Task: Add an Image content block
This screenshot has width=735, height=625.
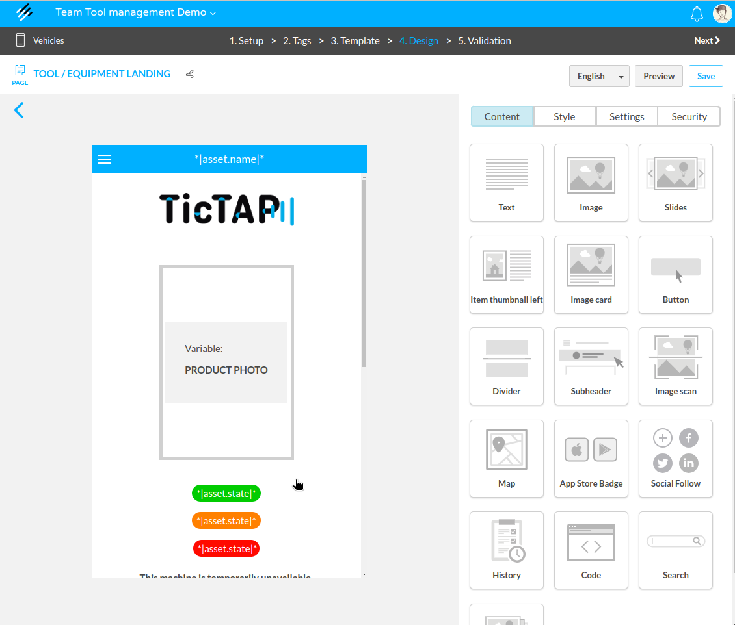Action: 591,183
